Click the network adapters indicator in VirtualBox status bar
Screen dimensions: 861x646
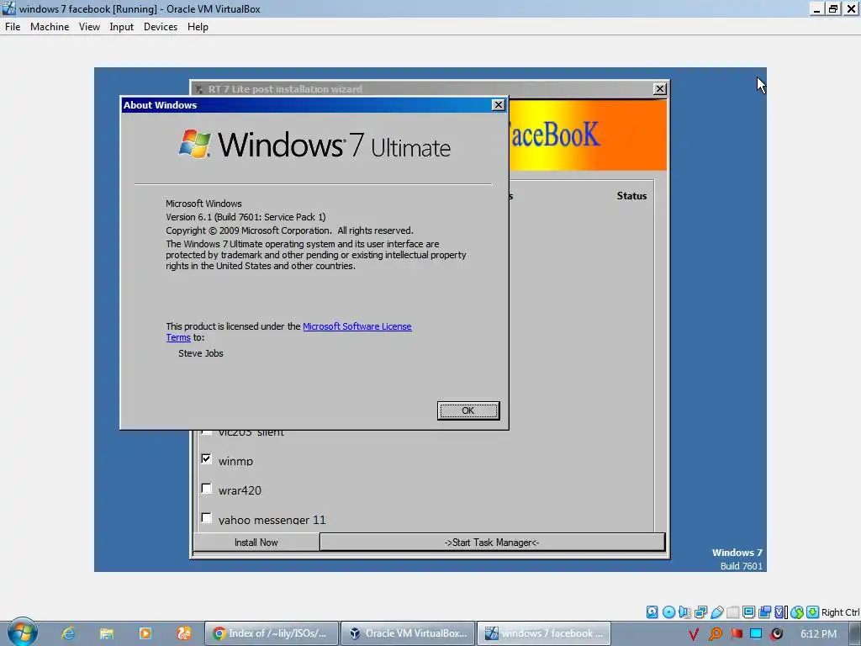pyautogui.click(x=700, y=612)
